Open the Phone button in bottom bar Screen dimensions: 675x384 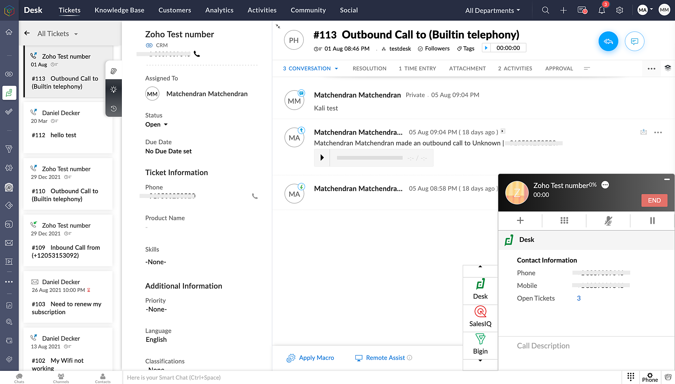(650, 378)
